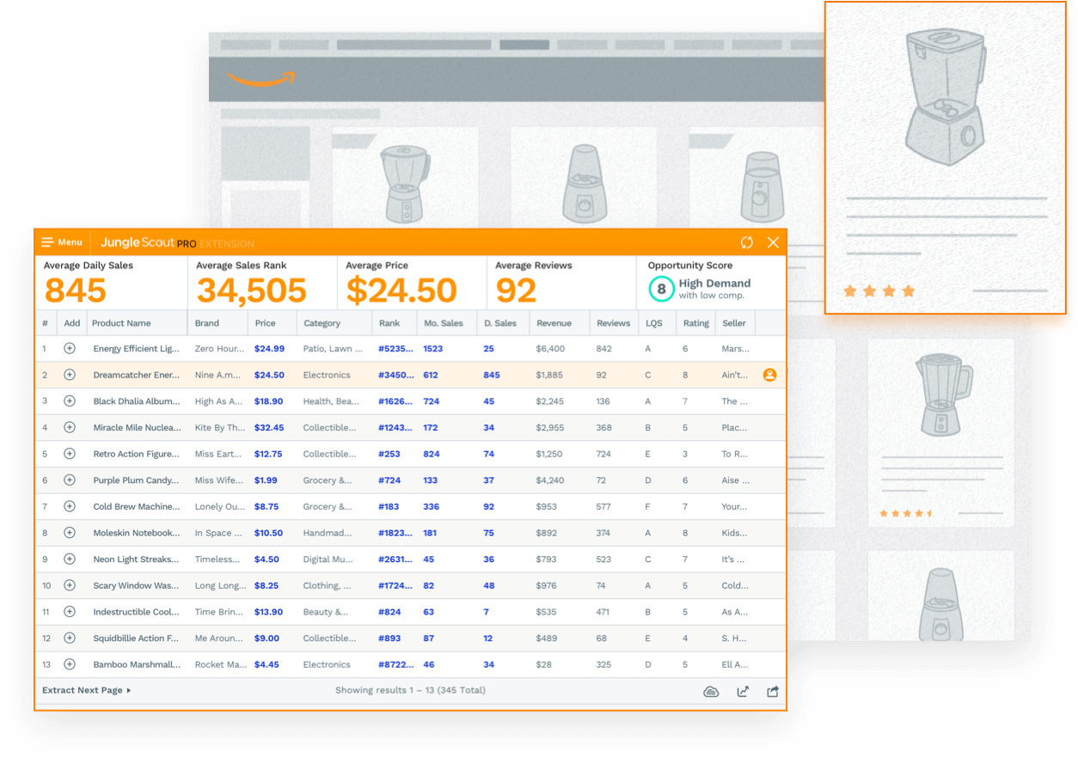
Task: Sort by D. Sales column header
Action: [500, 323]
